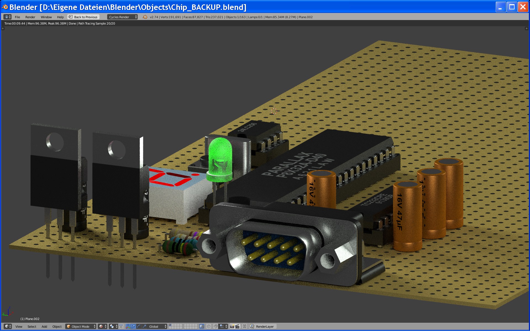Screen dimensions: 530x331
Task: Select the rotate manipulator arc icon
Action: point(139,326)
